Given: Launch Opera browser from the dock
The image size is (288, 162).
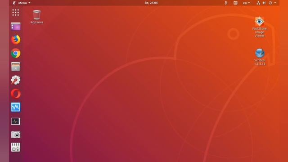Looking at the screenshot, I should click(x=16, y=94).
